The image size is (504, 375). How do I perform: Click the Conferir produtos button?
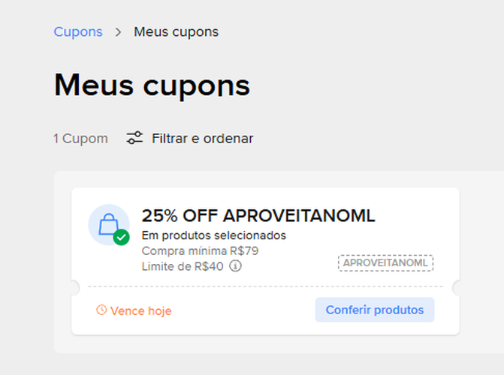(x=375, y=310)
